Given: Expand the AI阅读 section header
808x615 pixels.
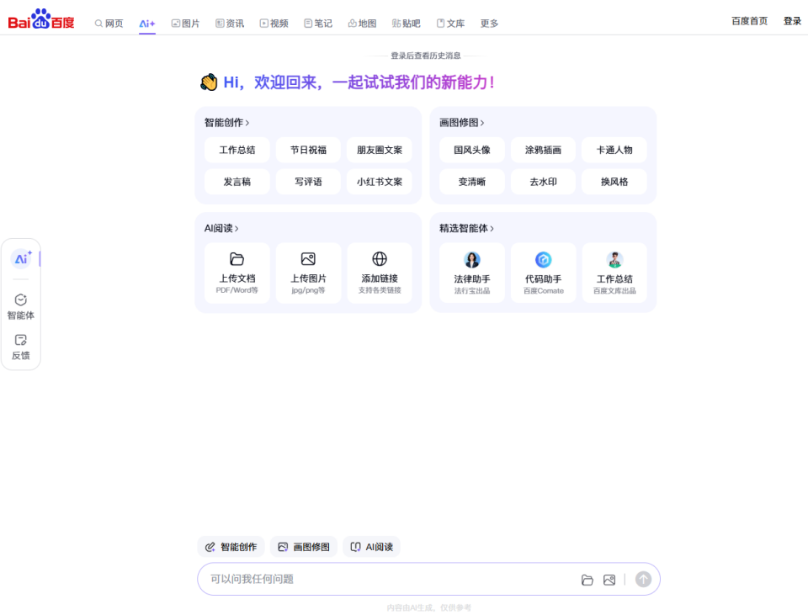Looking at the screenshot, I should pyautogui.click(x=221, y=228).
